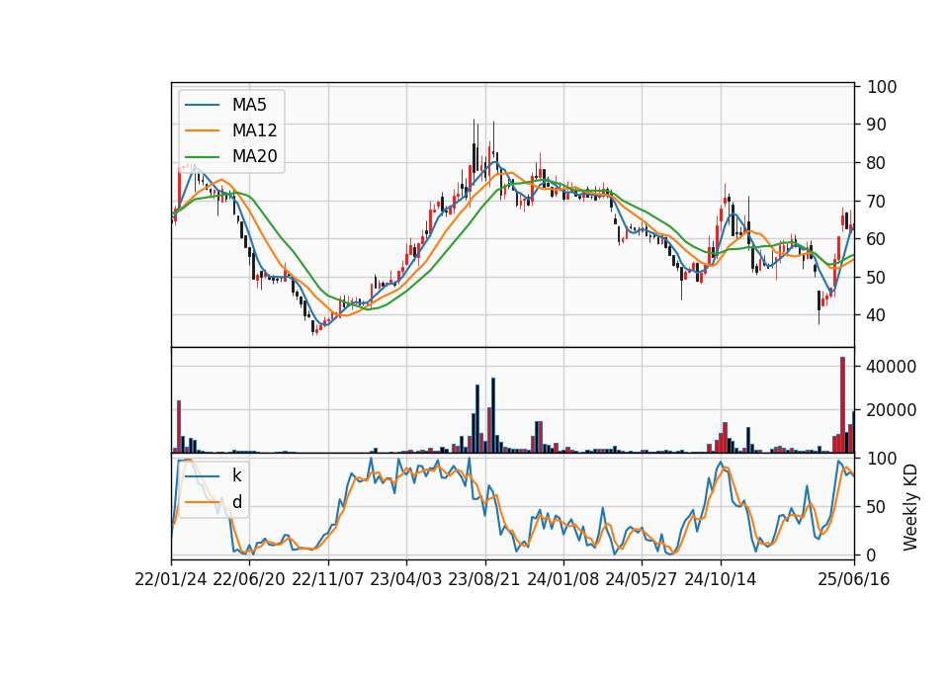The width and height of the screenshot is (949, 682).
Task: Click the price axis value 70
Action: point(877,201)
